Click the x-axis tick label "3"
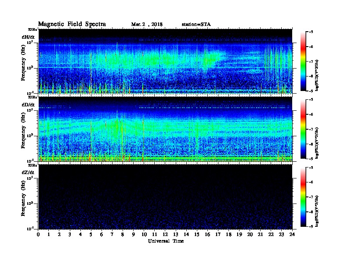The image size is (348, 269). click(70, 234)
